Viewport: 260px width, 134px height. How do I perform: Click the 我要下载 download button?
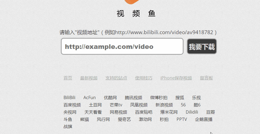[202, 46]
